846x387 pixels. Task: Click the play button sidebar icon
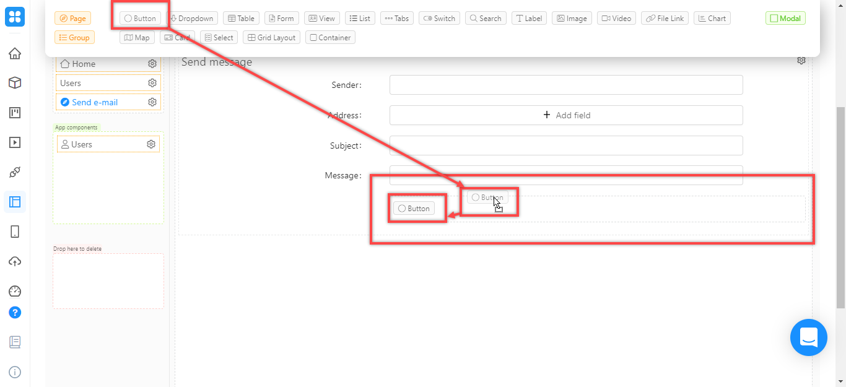tap(14, 142)
